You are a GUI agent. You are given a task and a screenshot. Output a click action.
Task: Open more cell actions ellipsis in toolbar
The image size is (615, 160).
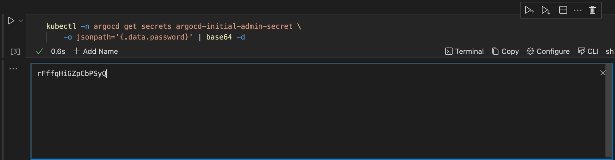point(578,10)
